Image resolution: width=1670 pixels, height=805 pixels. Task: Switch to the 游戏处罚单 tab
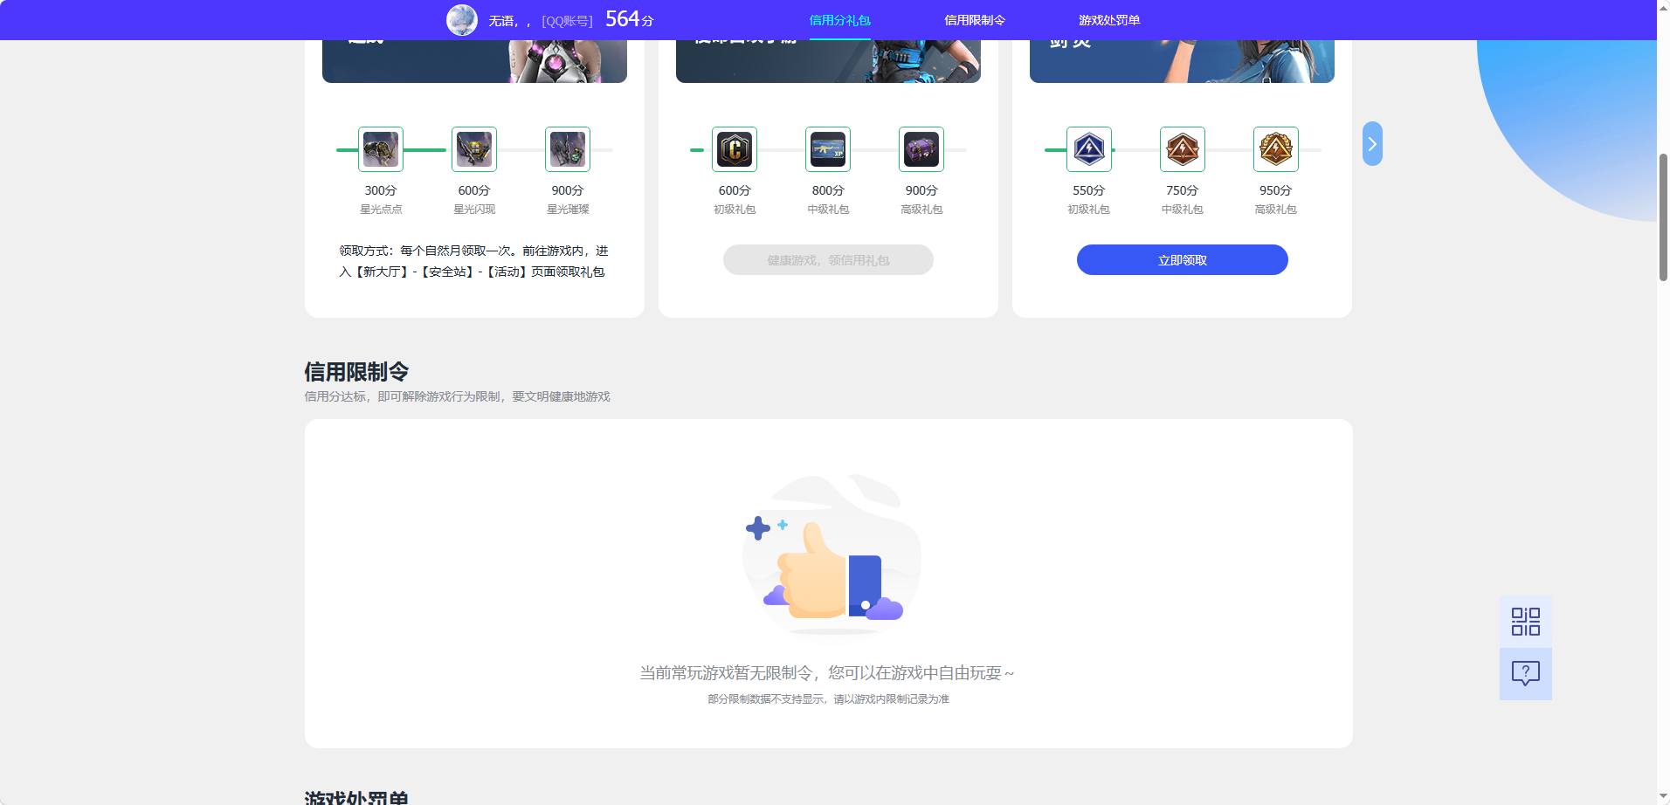[x=1109, y=20]
